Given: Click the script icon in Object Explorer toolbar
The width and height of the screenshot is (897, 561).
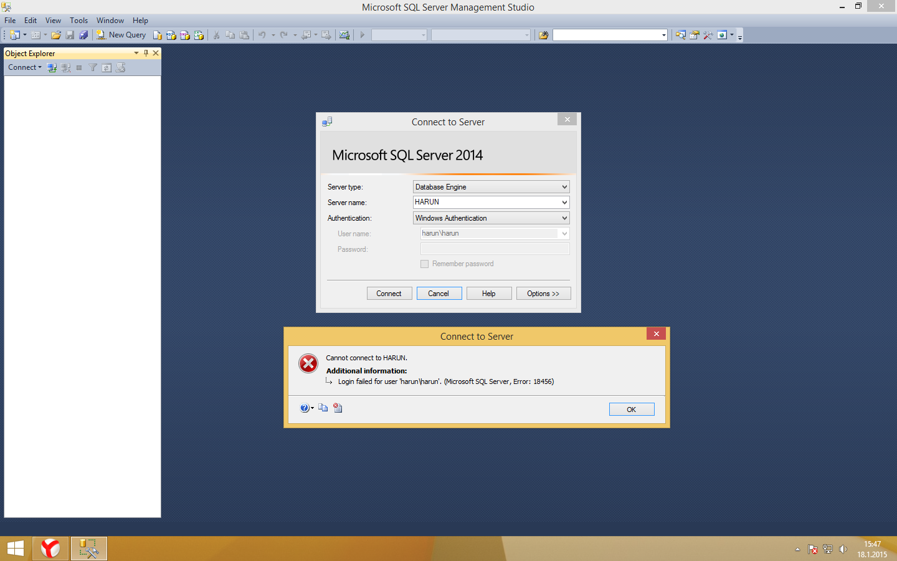Looking at the screenshot, I should click(120, 67).
